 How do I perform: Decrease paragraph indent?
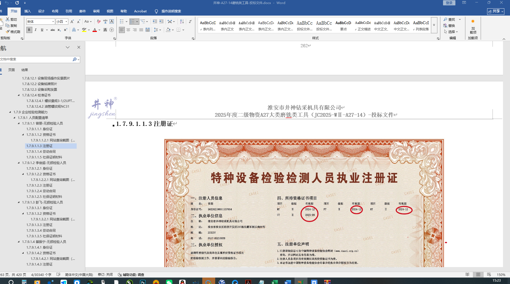coord(155,21)
